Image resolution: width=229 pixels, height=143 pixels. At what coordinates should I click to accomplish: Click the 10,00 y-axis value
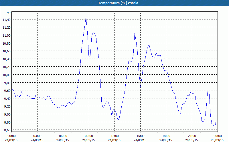7,75
